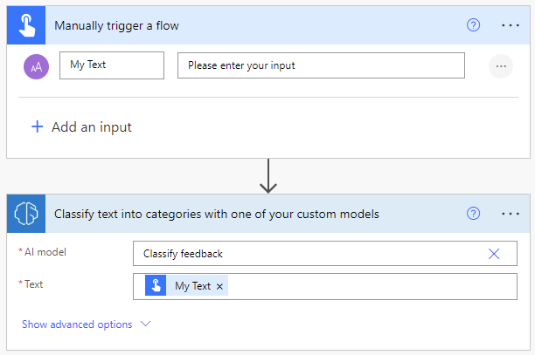Viewport: 535px width, 355px height.
Task: Remove the My Text token from Text field
Action: [220, 286]
